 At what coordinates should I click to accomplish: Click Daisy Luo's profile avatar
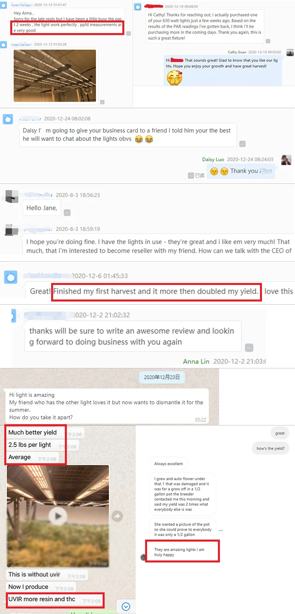(x=286, y=160)
